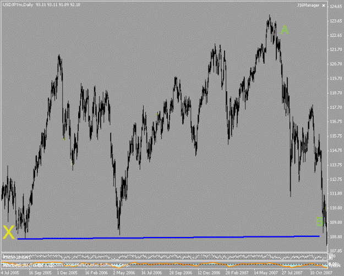Click the J16Manager expert advisor label
This screenshot has width=344, height=276.
click(x=308, y=5)
